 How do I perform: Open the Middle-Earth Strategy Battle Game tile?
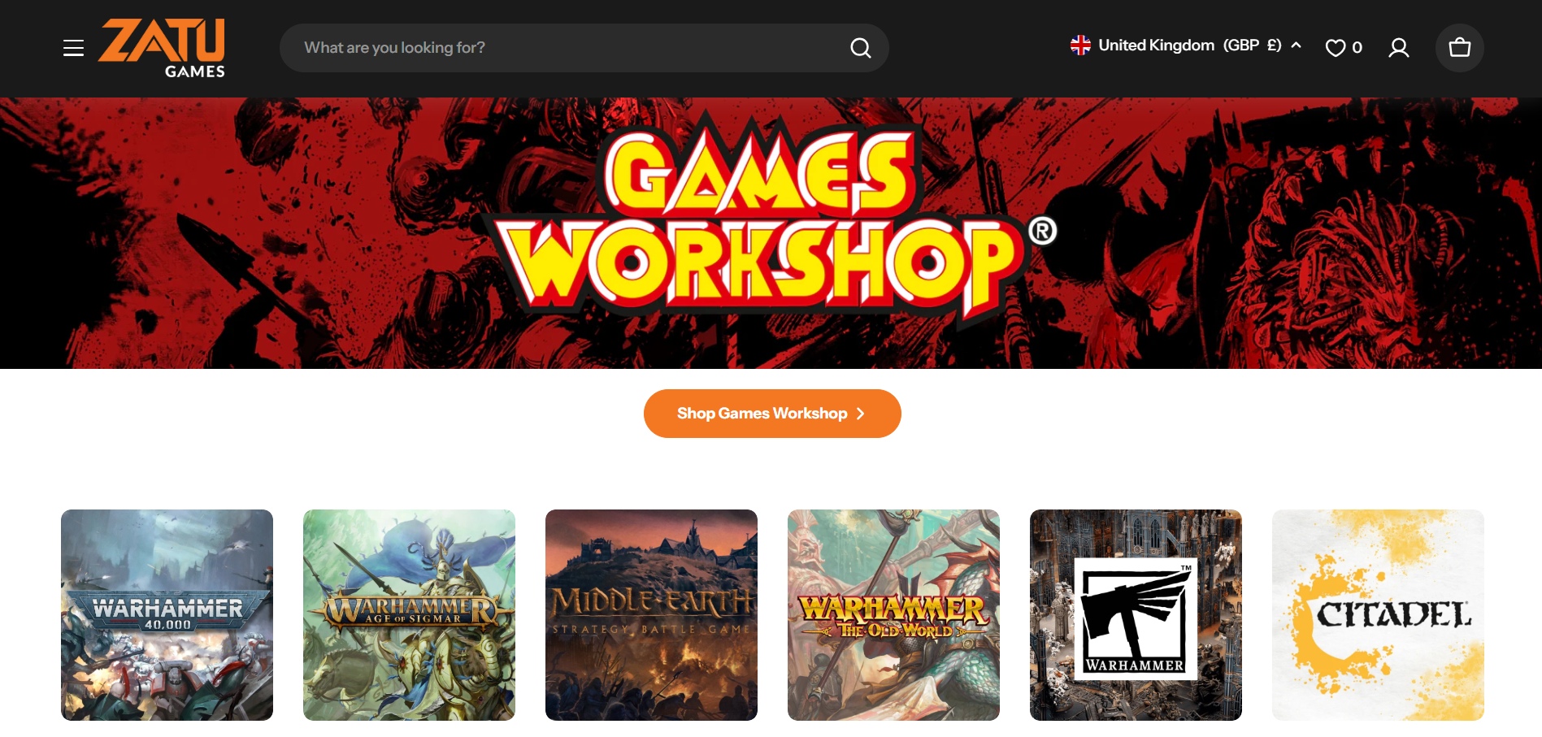pos(651,615)
